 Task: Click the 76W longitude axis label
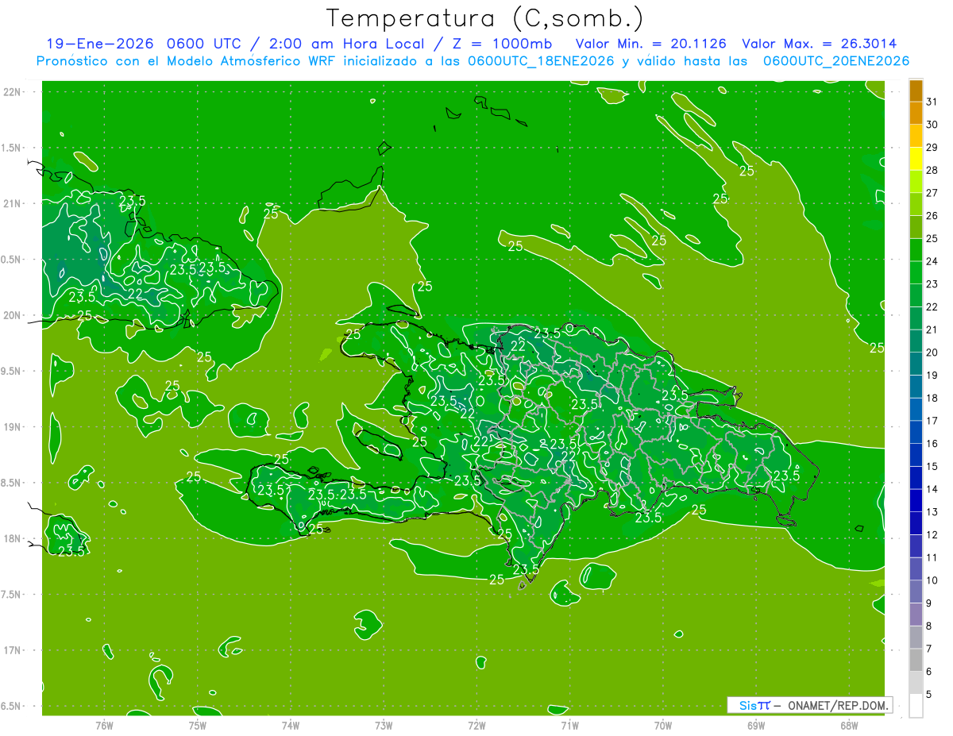tap(104, 725)
